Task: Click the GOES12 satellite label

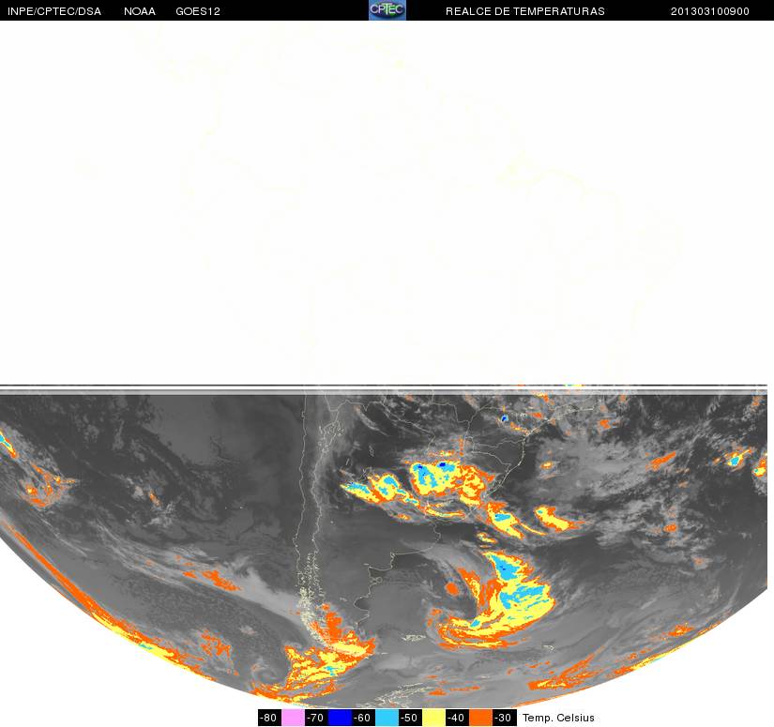Action: tap(198, 11)
